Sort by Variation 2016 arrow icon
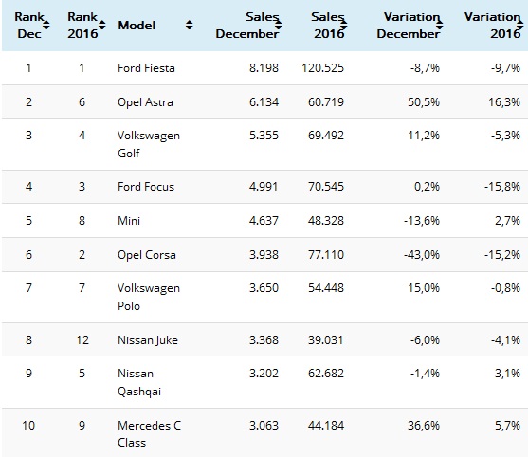528x457 pixels. click(520, 25)
